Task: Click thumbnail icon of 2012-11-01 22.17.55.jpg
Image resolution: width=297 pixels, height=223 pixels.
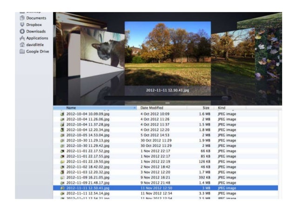Action: click(62, 156)
